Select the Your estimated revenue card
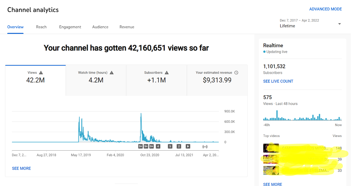 pos(217,80)
